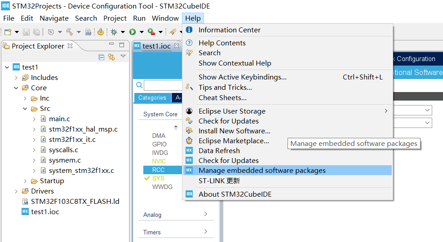
Task: Expand the Inc folder
Action: pos(25,98)
